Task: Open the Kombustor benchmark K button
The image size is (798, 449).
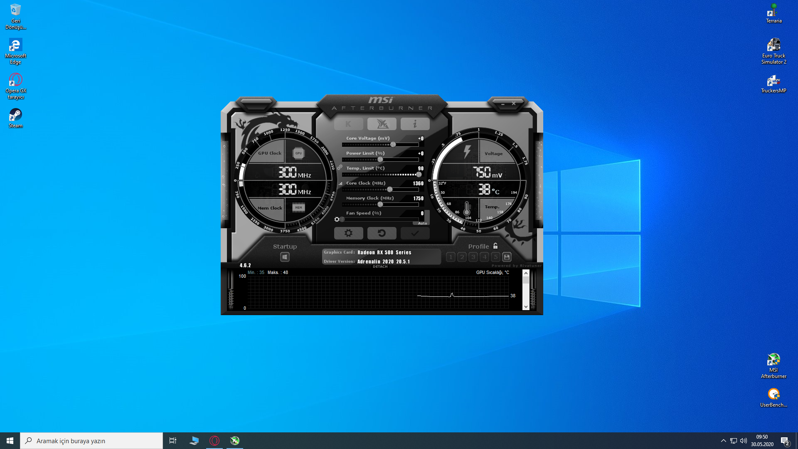Action: click(348, 124)
